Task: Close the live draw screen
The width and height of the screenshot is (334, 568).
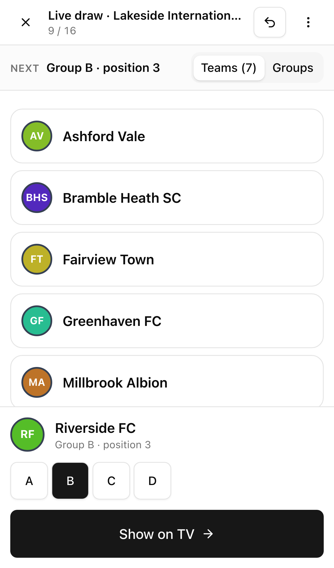Action: [26, 22]
